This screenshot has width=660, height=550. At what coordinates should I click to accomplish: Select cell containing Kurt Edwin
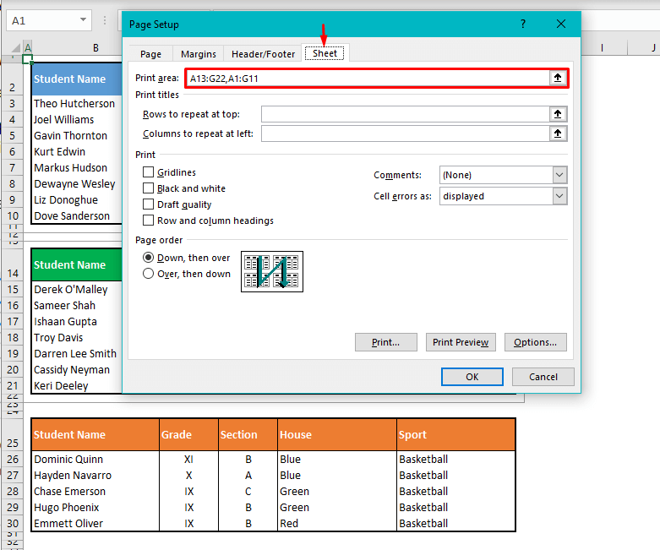77,151
